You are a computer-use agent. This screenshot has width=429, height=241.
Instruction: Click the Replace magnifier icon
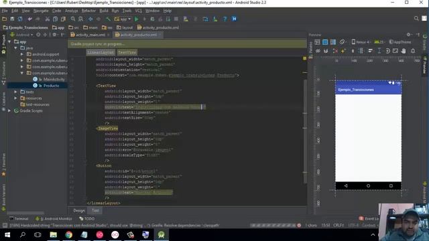pos(80,19)
